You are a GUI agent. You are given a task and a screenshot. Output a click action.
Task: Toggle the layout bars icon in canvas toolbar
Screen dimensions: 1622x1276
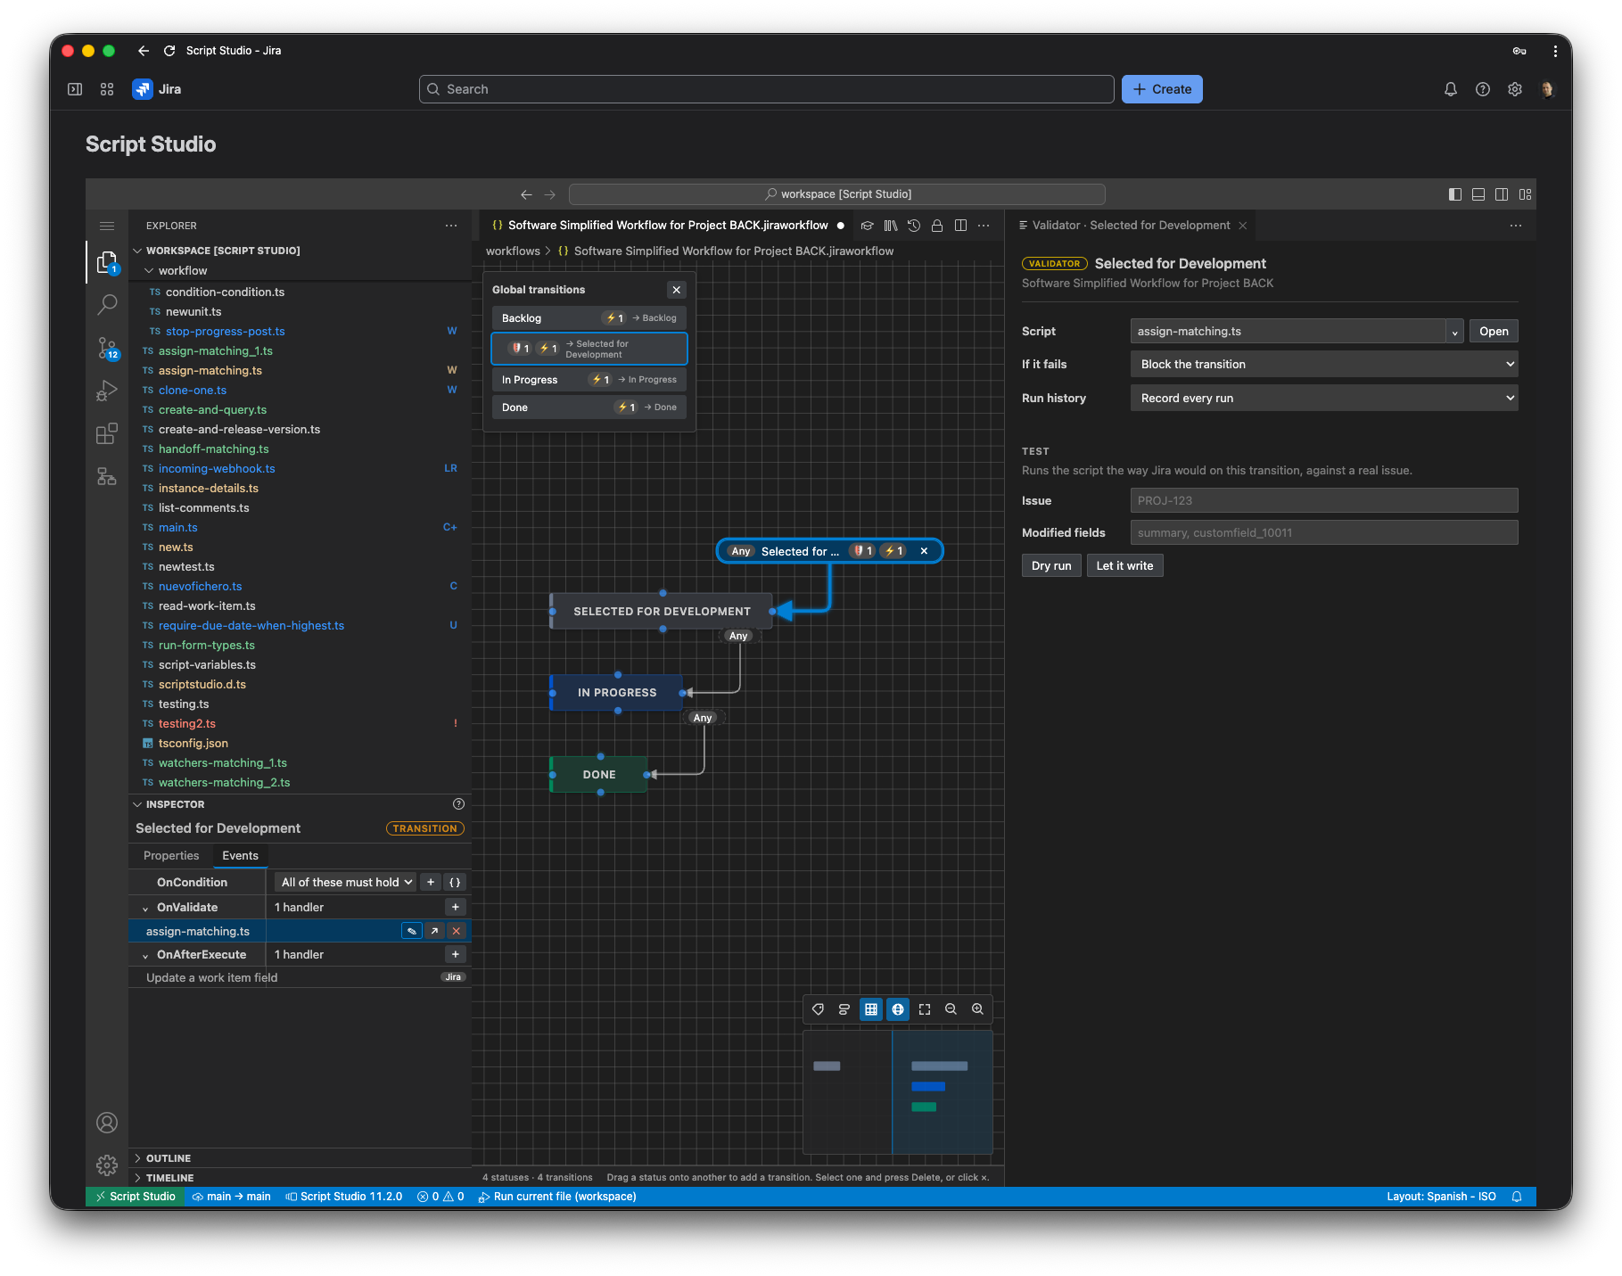[x=844, y=1009]
